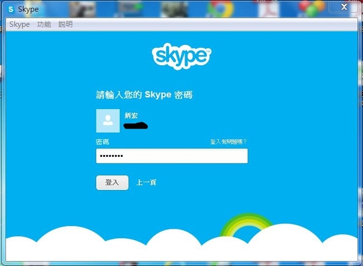The width and height of the screenshot is (363, 266).
Task: Click the Skype icon in the title bar
Action: tap(11, 10)
